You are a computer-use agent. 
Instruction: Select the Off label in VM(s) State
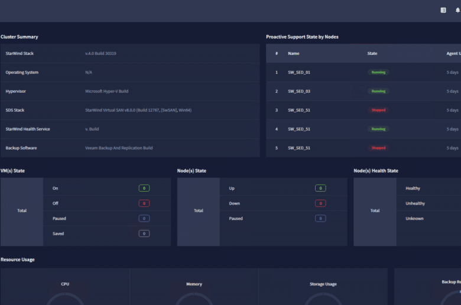[56, 203]
